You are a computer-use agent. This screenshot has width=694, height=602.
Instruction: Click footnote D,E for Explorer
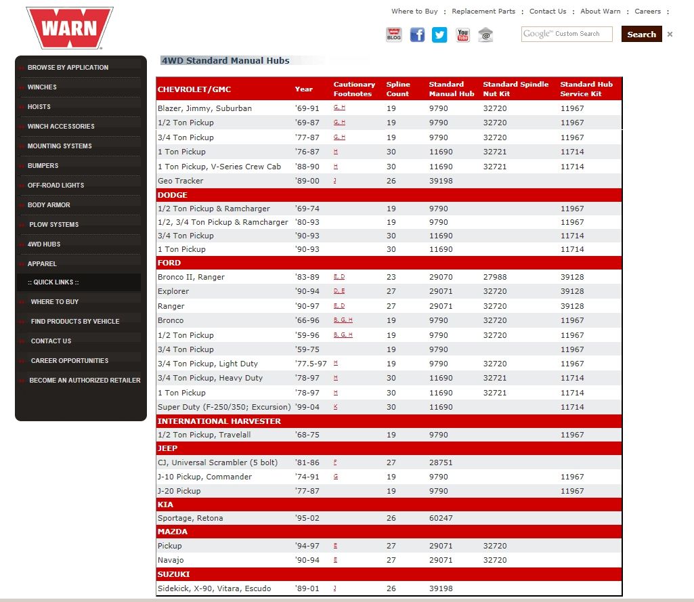[339, 291]
